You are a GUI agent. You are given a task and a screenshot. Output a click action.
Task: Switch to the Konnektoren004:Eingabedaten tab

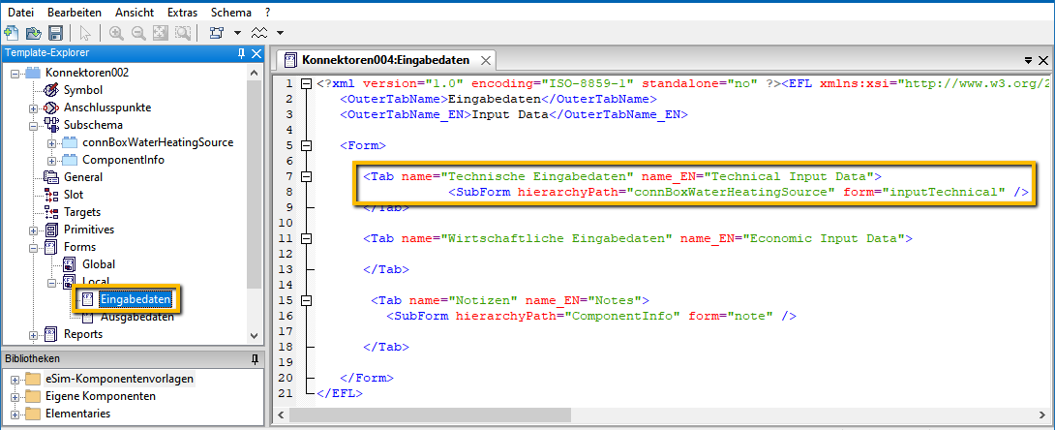tap(386, 60)
